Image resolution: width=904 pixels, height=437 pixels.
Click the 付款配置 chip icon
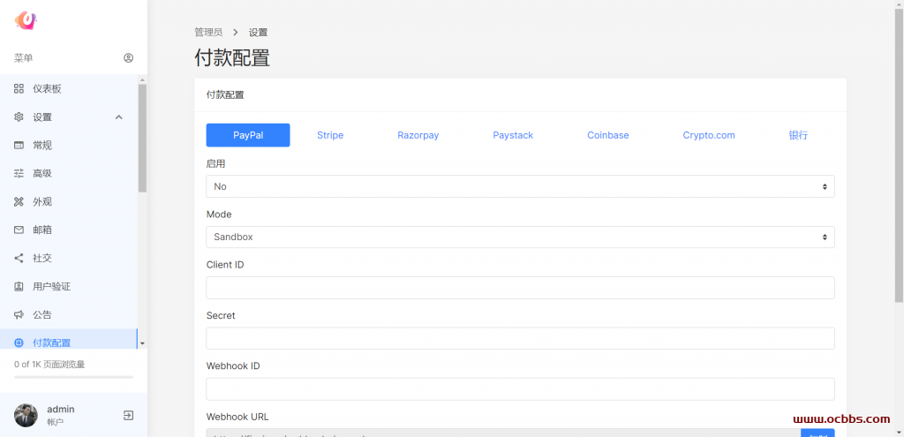(19, 343)
